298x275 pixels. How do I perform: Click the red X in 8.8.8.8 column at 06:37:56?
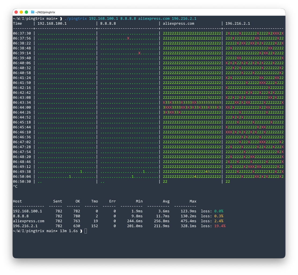tap(128, 38)
